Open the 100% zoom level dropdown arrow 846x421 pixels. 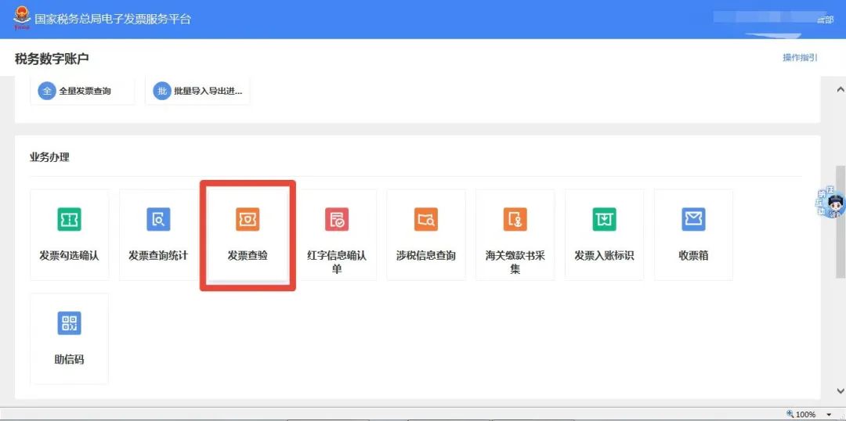point(830,415)
